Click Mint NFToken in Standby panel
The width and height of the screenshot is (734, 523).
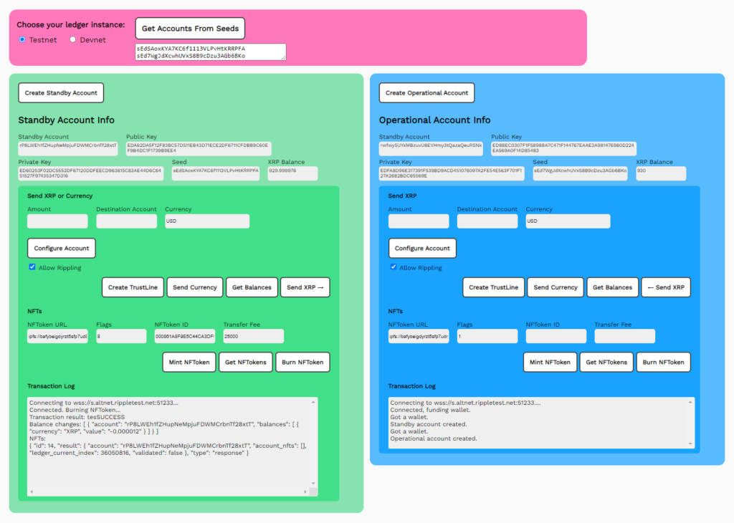(189, 362)
